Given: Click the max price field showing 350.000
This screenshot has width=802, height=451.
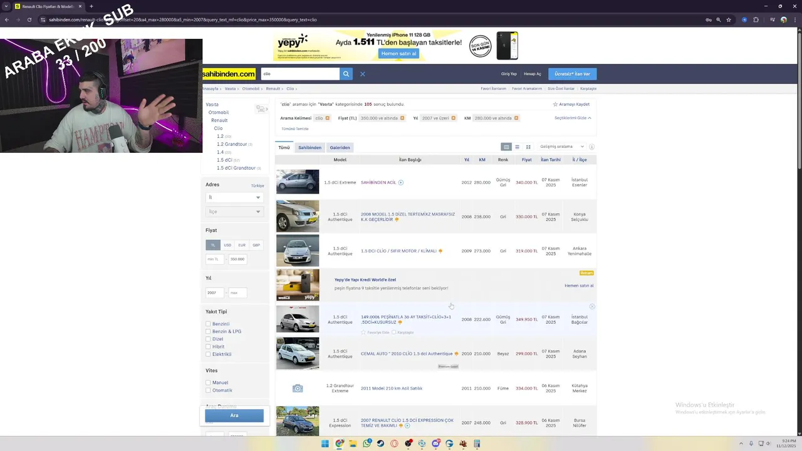Looking at the screenshot, I should click(237, 259).
